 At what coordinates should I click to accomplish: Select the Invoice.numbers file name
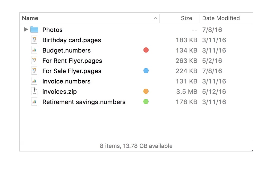click(x=66, y=81)
